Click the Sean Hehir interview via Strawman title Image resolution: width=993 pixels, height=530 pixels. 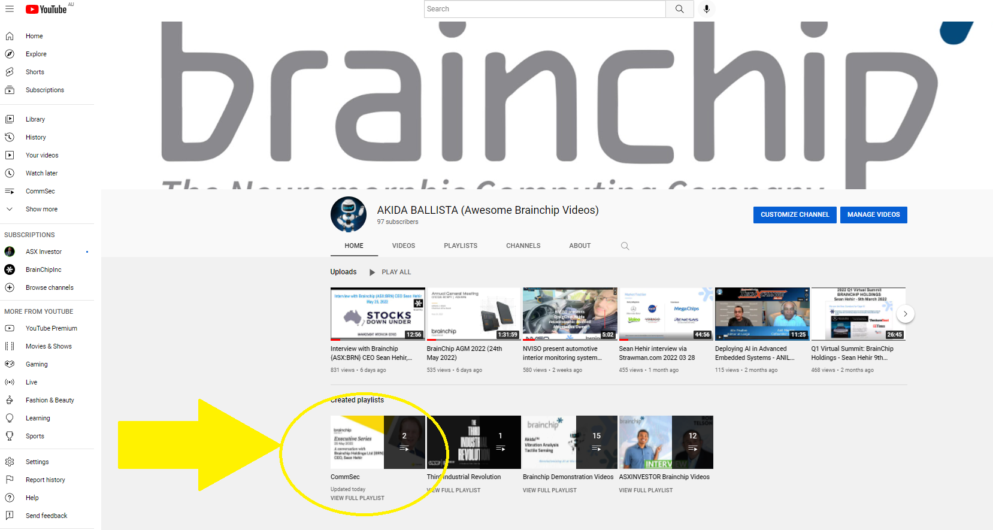(657, 353)
